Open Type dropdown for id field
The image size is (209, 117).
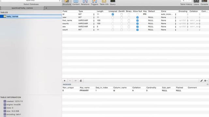94,14
